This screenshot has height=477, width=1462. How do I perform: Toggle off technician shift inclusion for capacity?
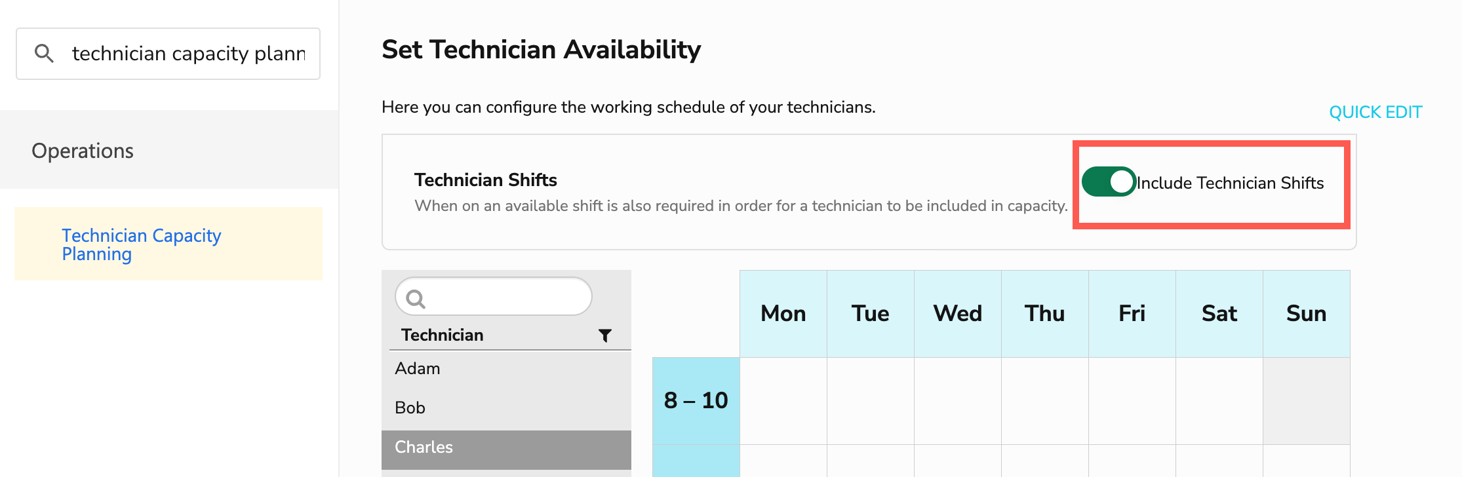click(1107, 181)
